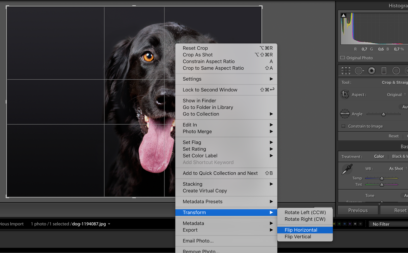Screen dimensions: 408x253
Task: Select the Radial Filter tool
Action: (396, 71)
